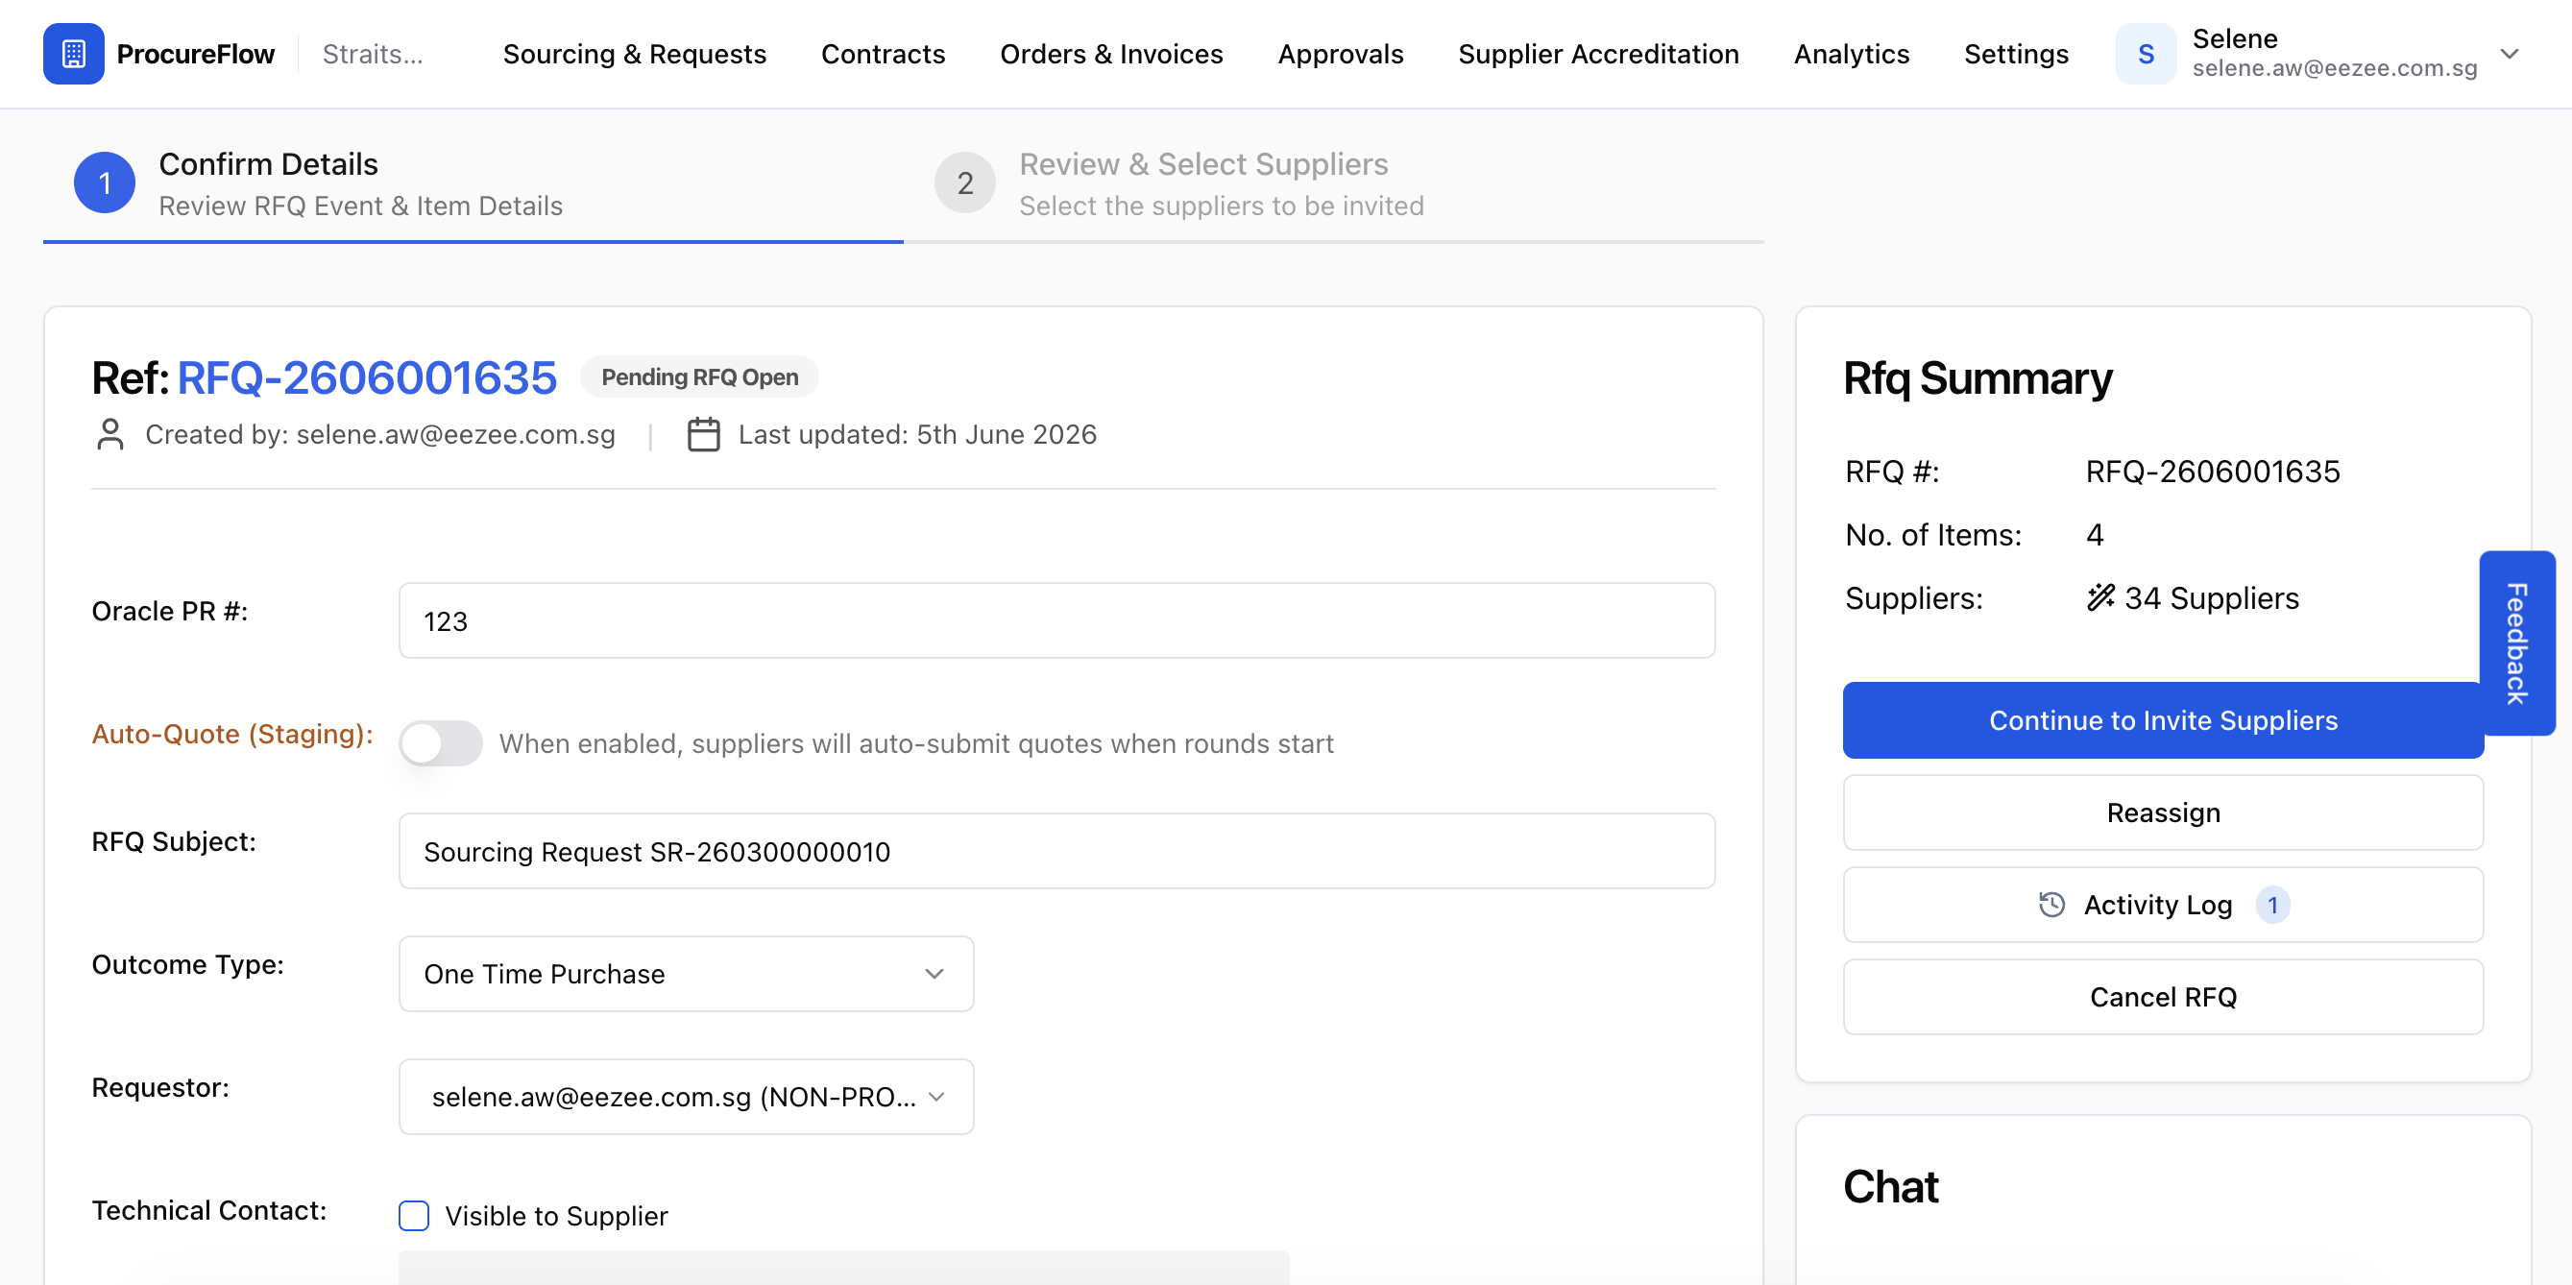Select the Review & Select Suppliers step

click(x=1334, y=184)
